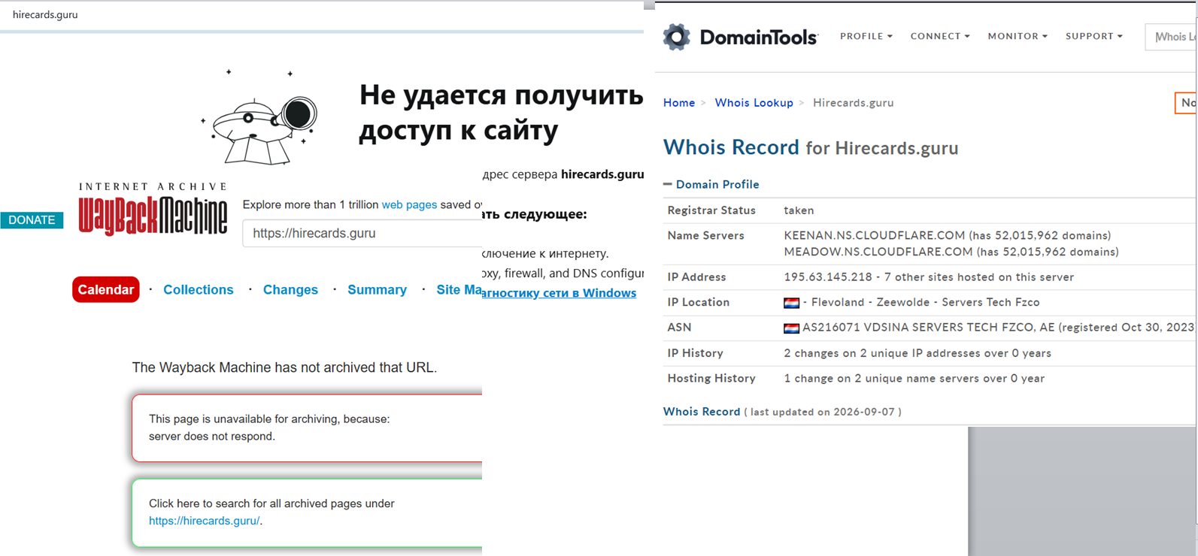Click the Registrar Status label
The image size is (1198, 556).
(711, 211)
